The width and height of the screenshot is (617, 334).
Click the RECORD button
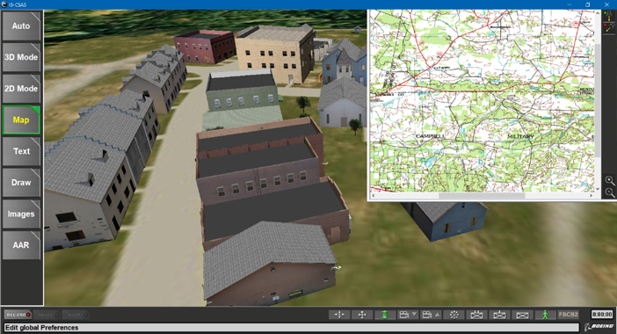pyautogui.click(x=18, y=315)
